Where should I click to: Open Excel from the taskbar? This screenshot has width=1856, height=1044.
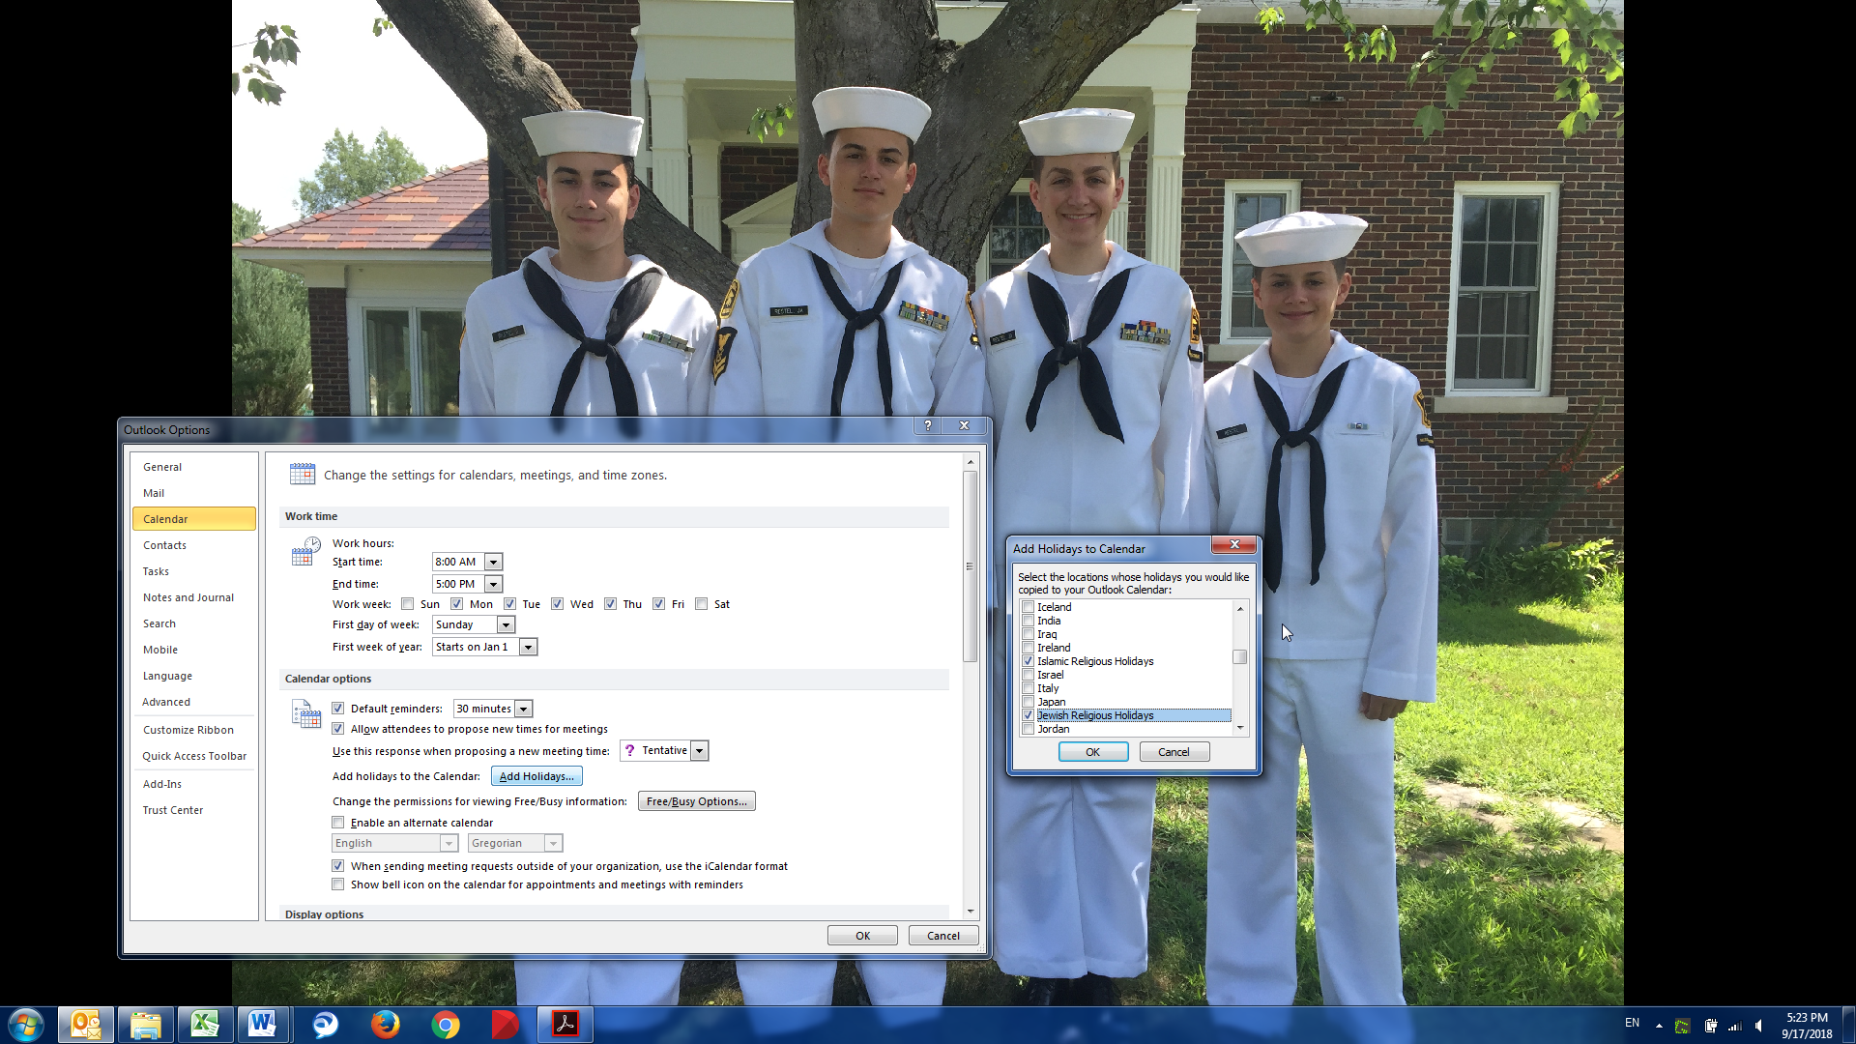[204, 1024]
